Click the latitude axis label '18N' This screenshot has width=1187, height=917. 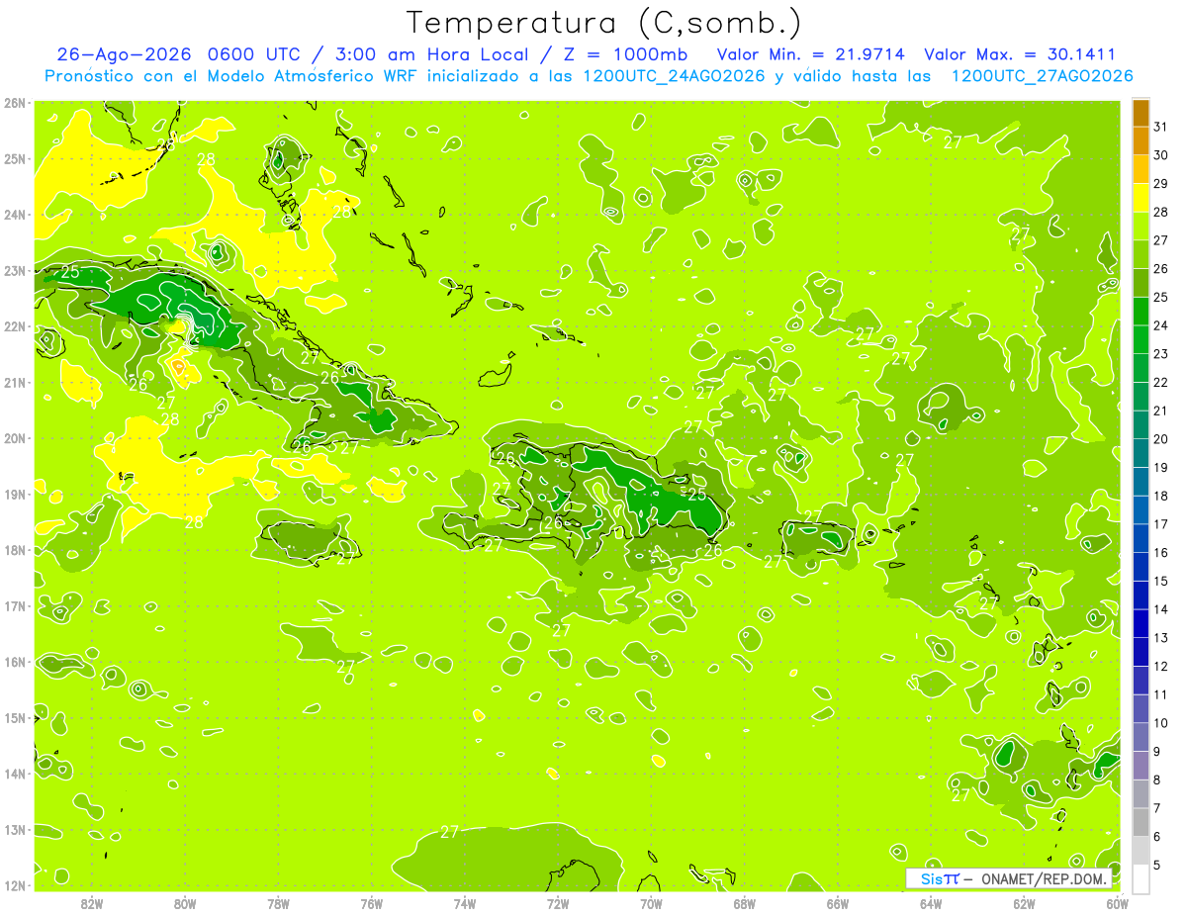(x=15, y=550)
